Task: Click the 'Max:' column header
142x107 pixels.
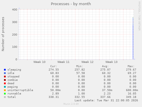Action: (131, 66)
